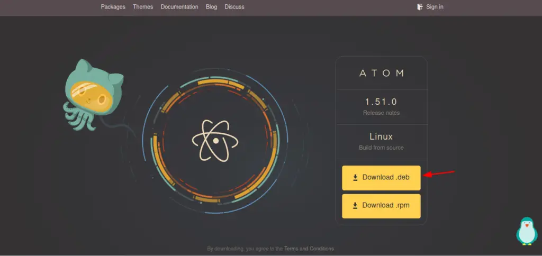Open the Terms and Conditions link
This screenshot has width=542, height=256.
[309, 249]
